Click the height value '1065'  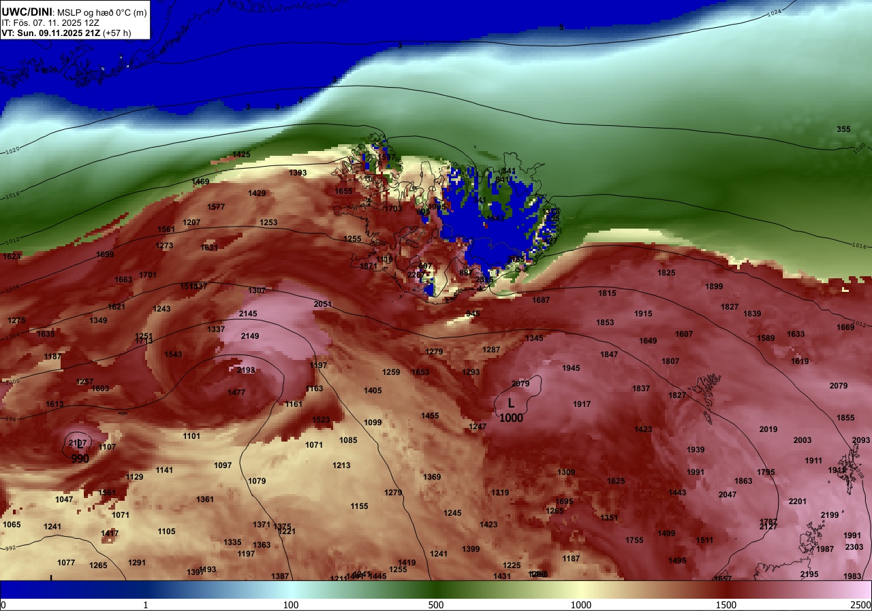point(12,525)
